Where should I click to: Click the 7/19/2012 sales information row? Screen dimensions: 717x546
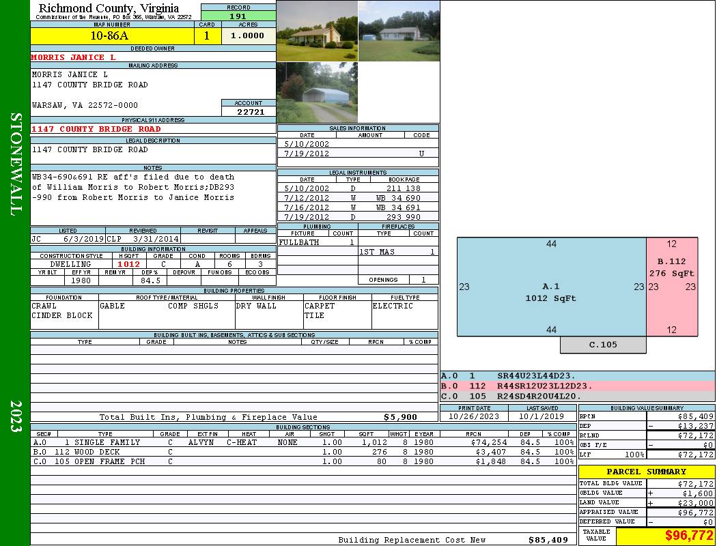[358, 154]
